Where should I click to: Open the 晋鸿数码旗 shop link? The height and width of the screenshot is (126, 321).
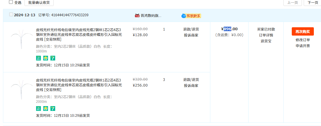click(151, 15)
